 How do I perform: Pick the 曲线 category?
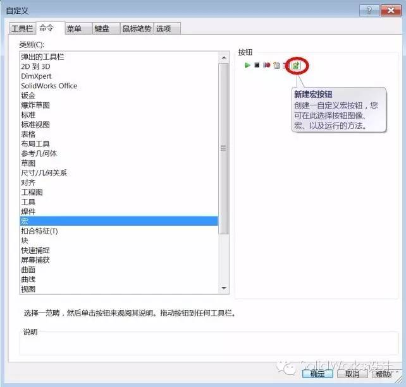tap(119, 280)
